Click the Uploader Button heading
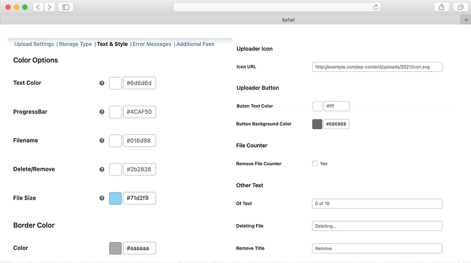Viewport: 471px width, 263px height. (258, 88)
